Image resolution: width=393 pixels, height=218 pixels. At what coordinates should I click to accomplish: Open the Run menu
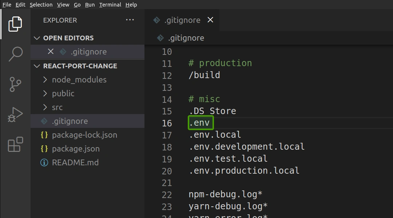pyautogui.click(x=90, y=4)
